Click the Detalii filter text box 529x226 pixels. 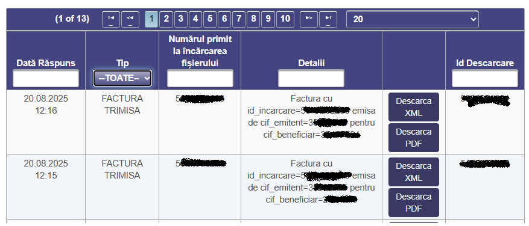(x=311, y=78)
